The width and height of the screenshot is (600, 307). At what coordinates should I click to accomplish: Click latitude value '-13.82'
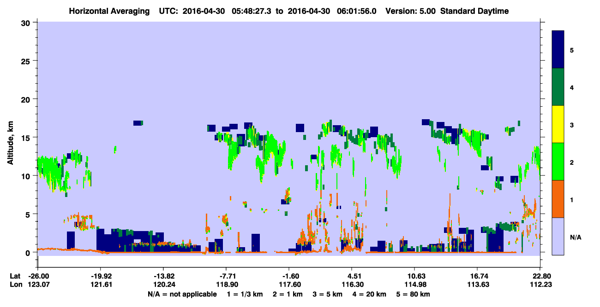(x=163, y=276)
